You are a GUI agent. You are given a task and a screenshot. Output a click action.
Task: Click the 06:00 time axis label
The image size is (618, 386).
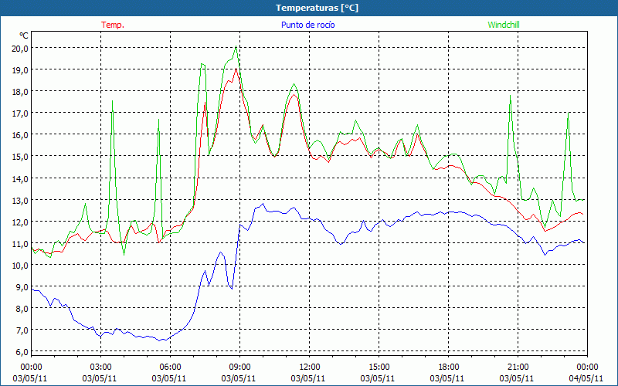[x=170, y=367]
